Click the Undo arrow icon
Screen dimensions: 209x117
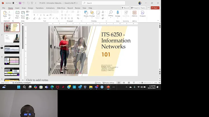coord(24,3)
